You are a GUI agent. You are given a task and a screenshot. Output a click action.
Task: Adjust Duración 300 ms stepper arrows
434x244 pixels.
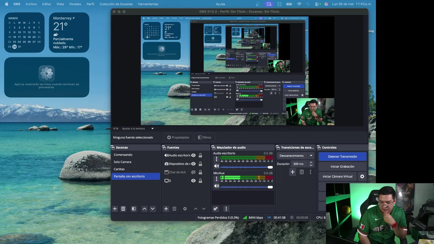[x=311, y=164]
